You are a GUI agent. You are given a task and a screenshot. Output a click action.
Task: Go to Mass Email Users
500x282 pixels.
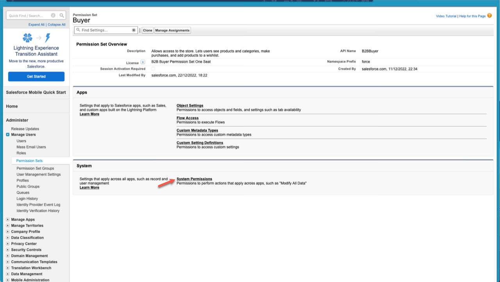click(x=31, y=147)
